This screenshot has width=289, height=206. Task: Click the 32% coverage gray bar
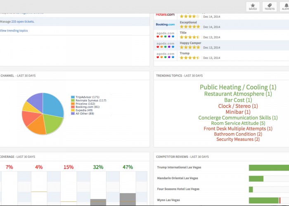click(98, 202)
